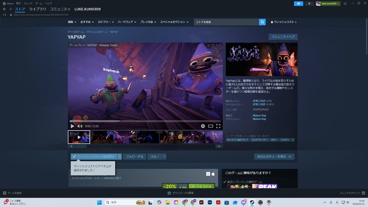The width and height of the screenshot is (368, 207).
Task: Open Adobe Acrobat from taskbar
Action: [x=218, y=202]
